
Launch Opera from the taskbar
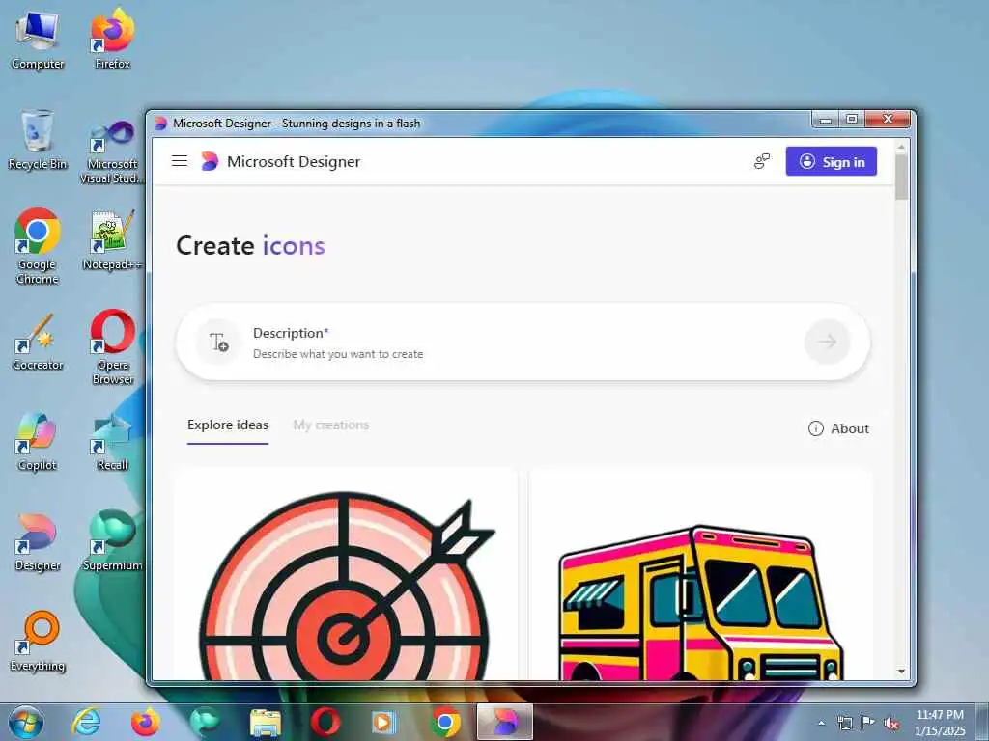[x=325, y=722]
